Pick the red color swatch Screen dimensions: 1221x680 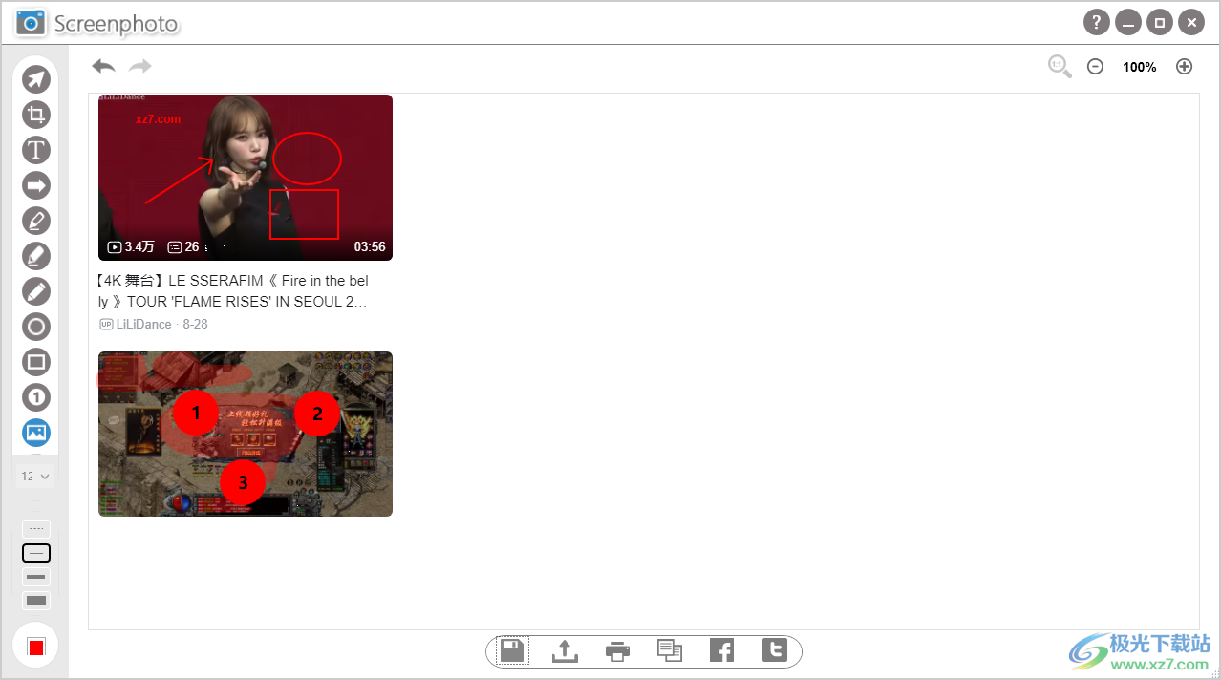coord(35,647)
